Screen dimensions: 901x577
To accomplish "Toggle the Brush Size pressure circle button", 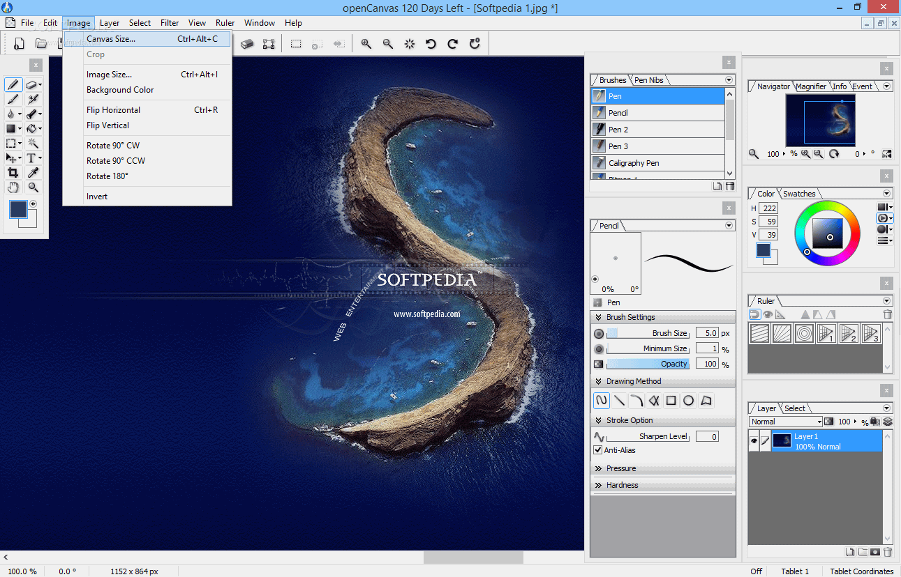I will pyautogui.click(x=599, y=333).
